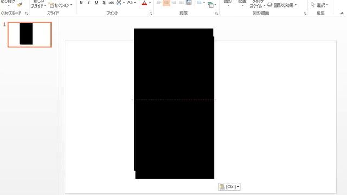Collapse the ribbon with the chevron
The width and height of the screenshot is (347, 195).
[342, 14]
